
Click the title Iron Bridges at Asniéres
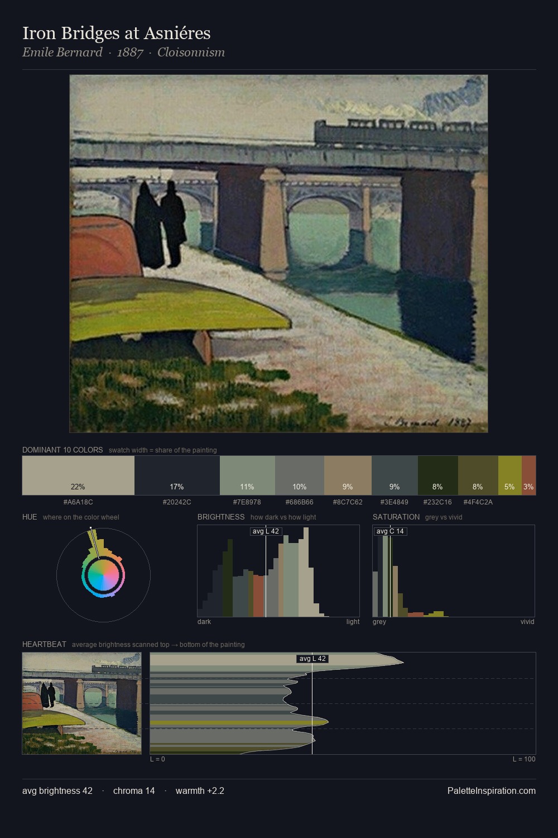117,33
